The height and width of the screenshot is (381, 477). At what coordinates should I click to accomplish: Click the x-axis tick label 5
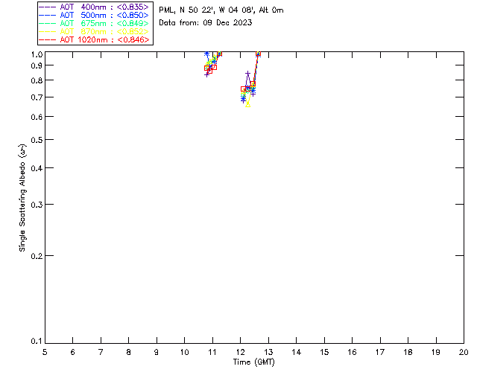[x=45, y=351]
